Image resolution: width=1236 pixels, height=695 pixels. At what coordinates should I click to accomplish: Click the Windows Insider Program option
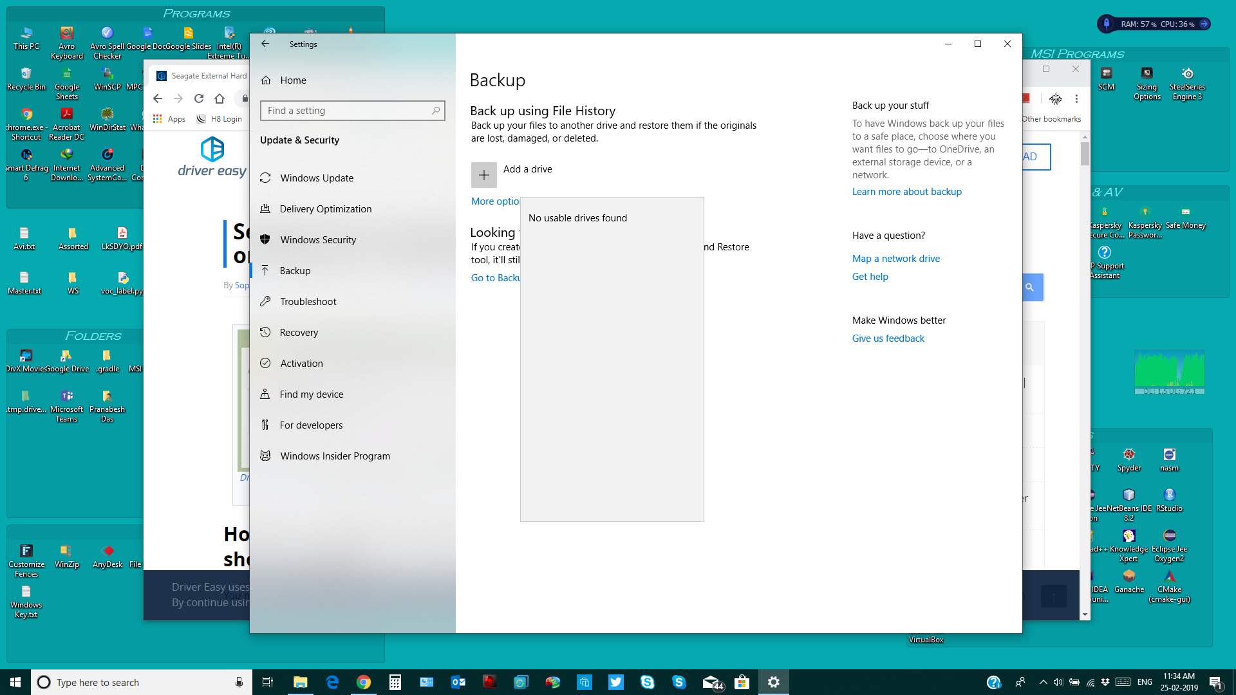coord(335,456)
